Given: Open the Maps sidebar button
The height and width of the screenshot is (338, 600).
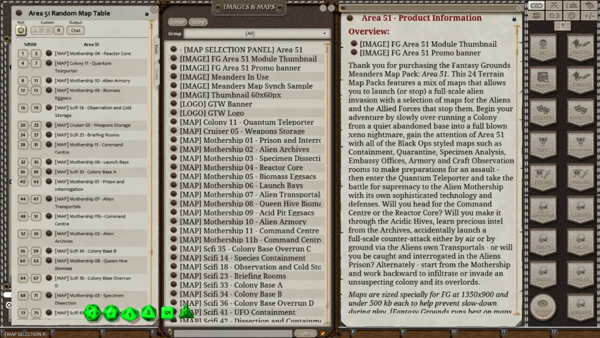Looking at the screenshot, I should (x=543, y=80).
